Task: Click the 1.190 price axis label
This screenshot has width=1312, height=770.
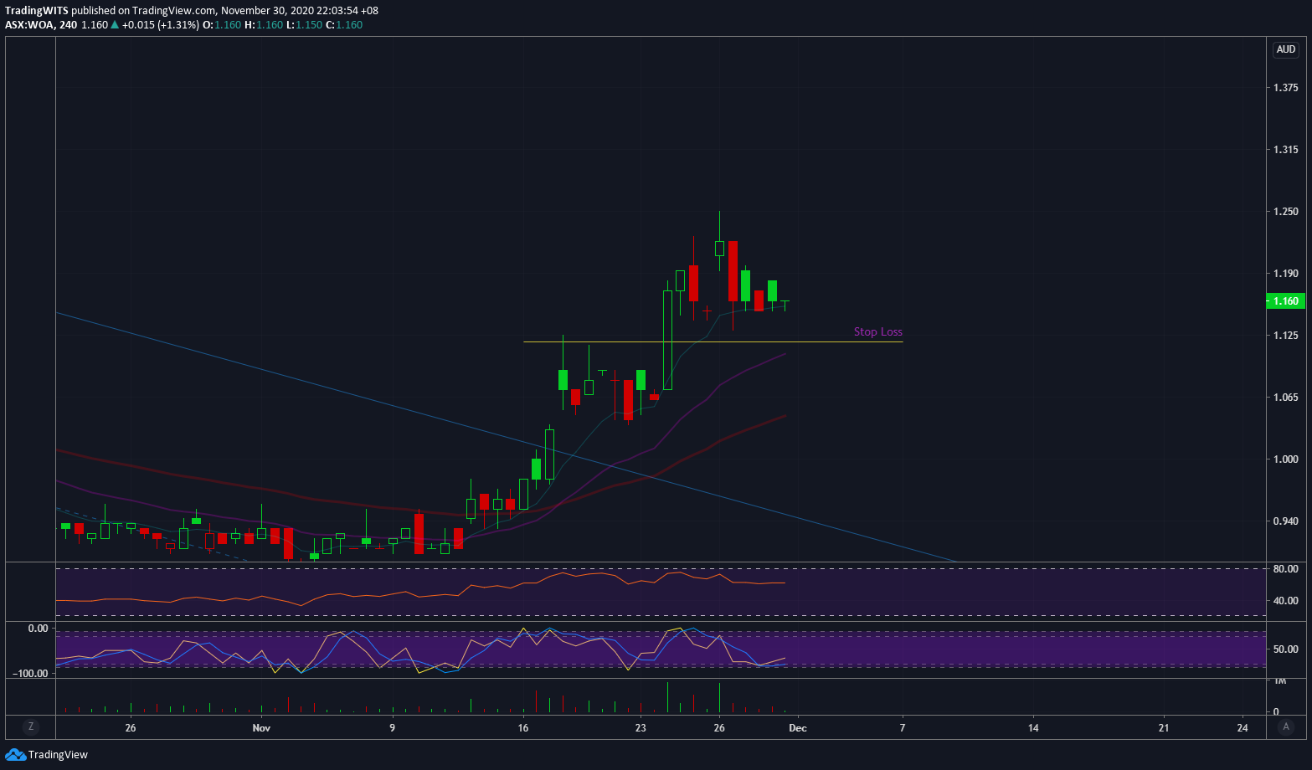Action: click(x=1286, y=274)
